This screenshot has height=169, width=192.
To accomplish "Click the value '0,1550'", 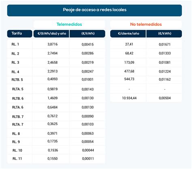I will [x=53, y=159].
